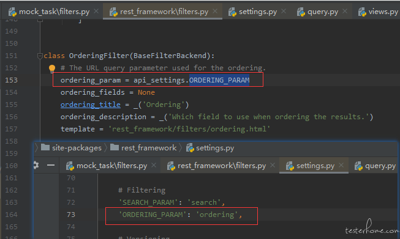400x239 pixels.
Task: Click line number 73 in the lower gutter
Action: click(71, 215)
